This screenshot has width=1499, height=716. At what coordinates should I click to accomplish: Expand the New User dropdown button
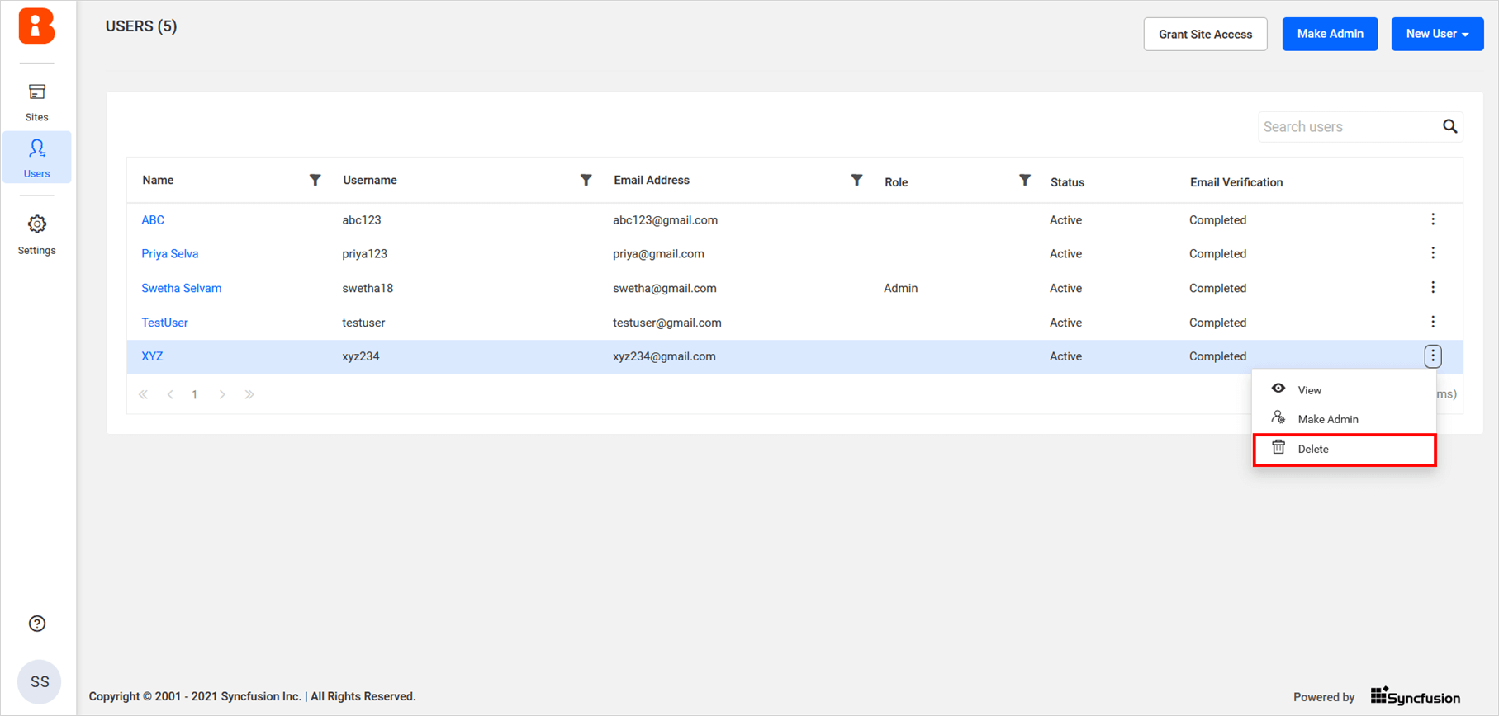click(1437, 34)
